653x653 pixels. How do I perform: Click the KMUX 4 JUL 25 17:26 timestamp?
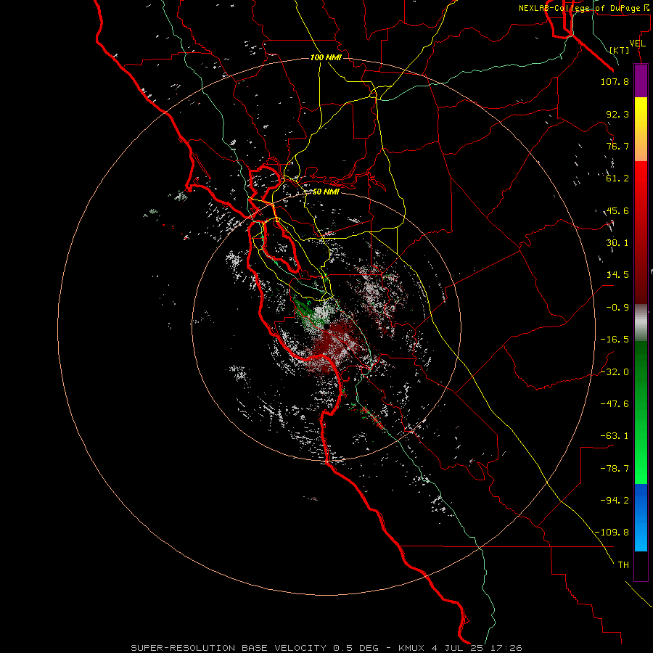tap(460, 648)
